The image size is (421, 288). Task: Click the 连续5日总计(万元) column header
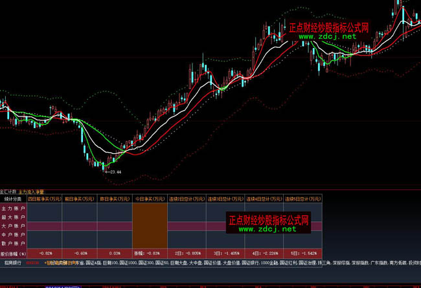tap(302, 199)
